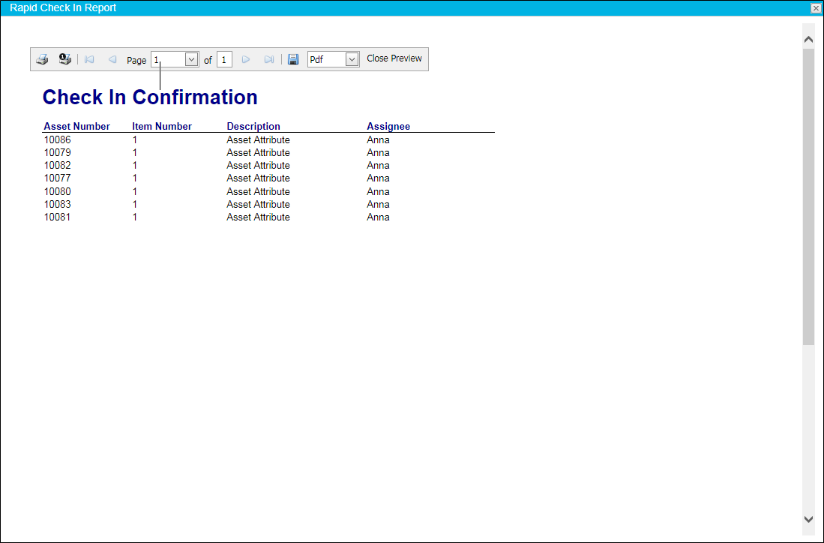Click the Print current page icon

(x=64, y=58)
